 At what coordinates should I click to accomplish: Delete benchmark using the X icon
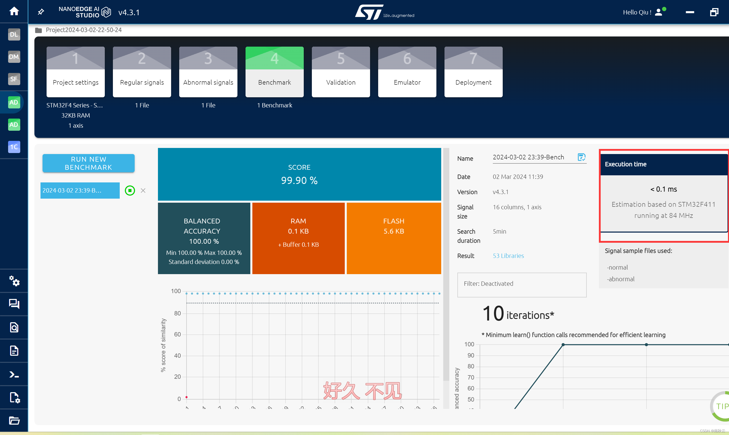pyautogui.click(x=143, y=191)
